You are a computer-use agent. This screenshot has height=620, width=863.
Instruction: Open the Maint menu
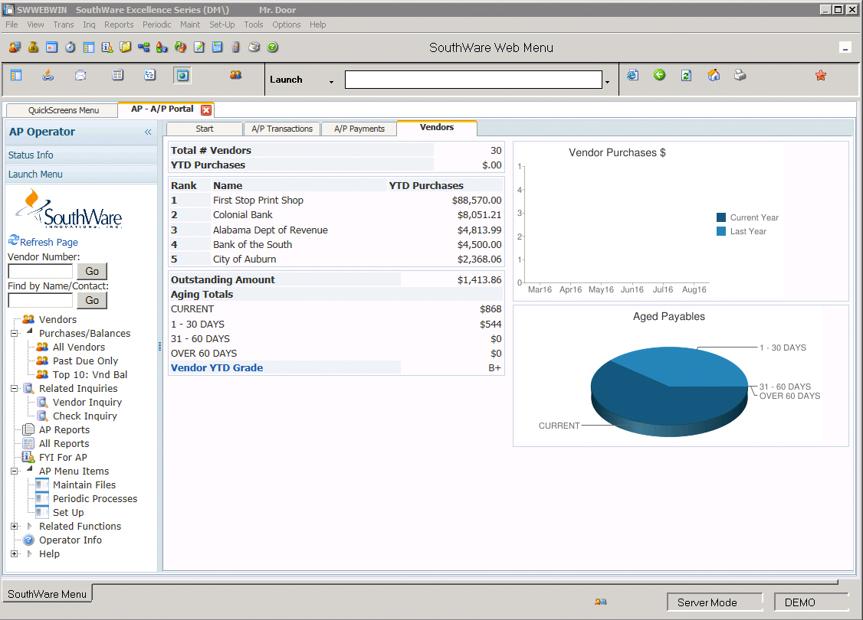coord(190,24)
